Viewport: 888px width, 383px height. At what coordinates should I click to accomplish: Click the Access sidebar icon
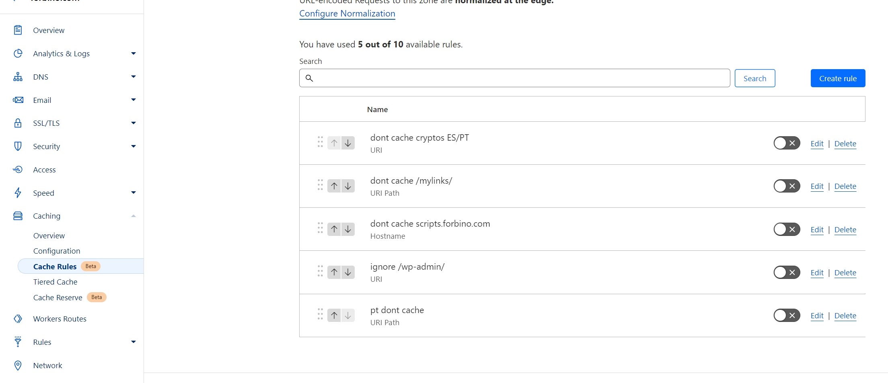[18, 170]
